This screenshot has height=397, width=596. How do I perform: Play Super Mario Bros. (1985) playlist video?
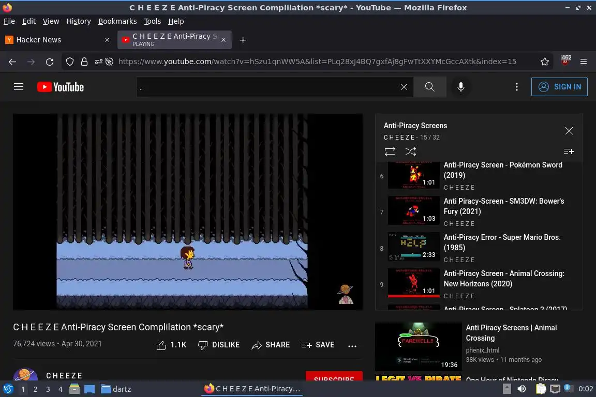[x=479, y=248]
